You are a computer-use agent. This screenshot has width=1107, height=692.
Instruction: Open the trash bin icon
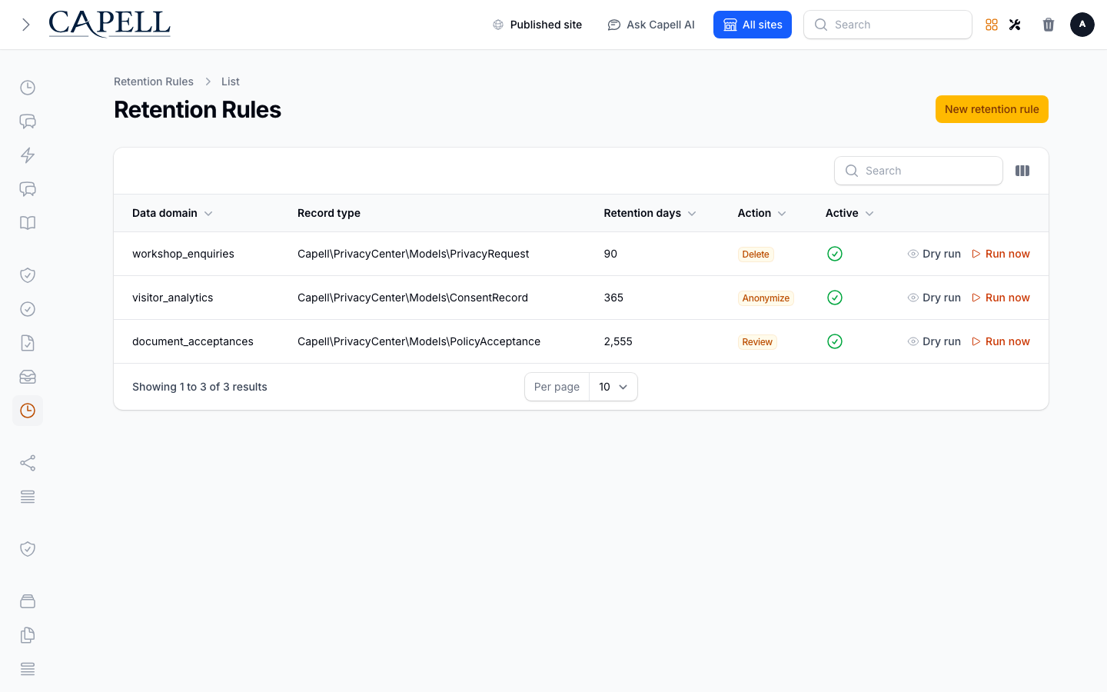point(1049,25)
